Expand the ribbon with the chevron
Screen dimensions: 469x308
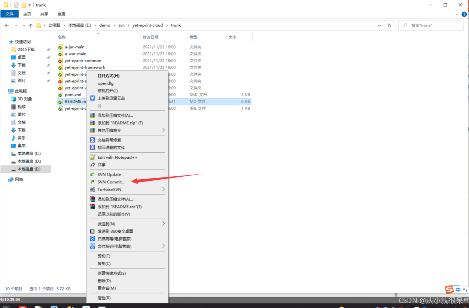[x=457, y=14]
